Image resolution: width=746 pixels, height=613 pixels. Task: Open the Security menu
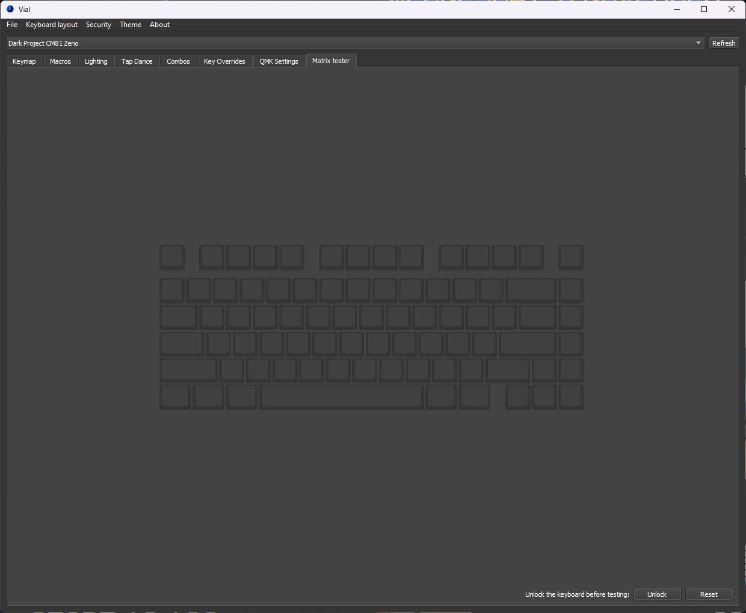(x=99, y=25)
